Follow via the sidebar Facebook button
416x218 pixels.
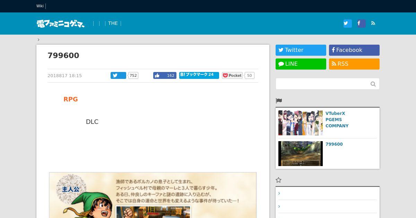[x=354, y=50]
